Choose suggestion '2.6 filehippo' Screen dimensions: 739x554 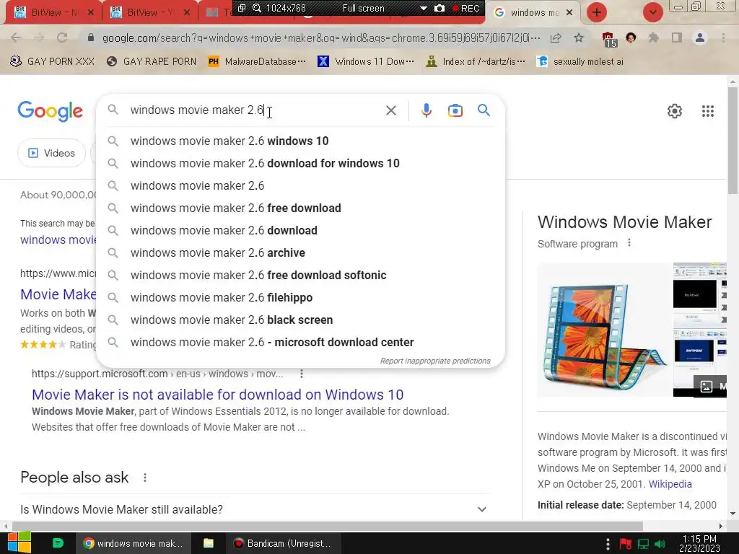point(300,298)
